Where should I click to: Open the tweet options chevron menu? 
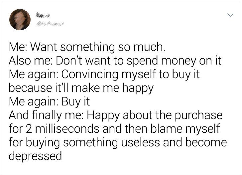pyautogui.click(x=230, y=15)
